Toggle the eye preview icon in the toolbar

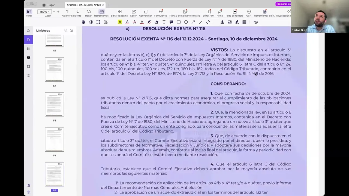pos(256,22)
